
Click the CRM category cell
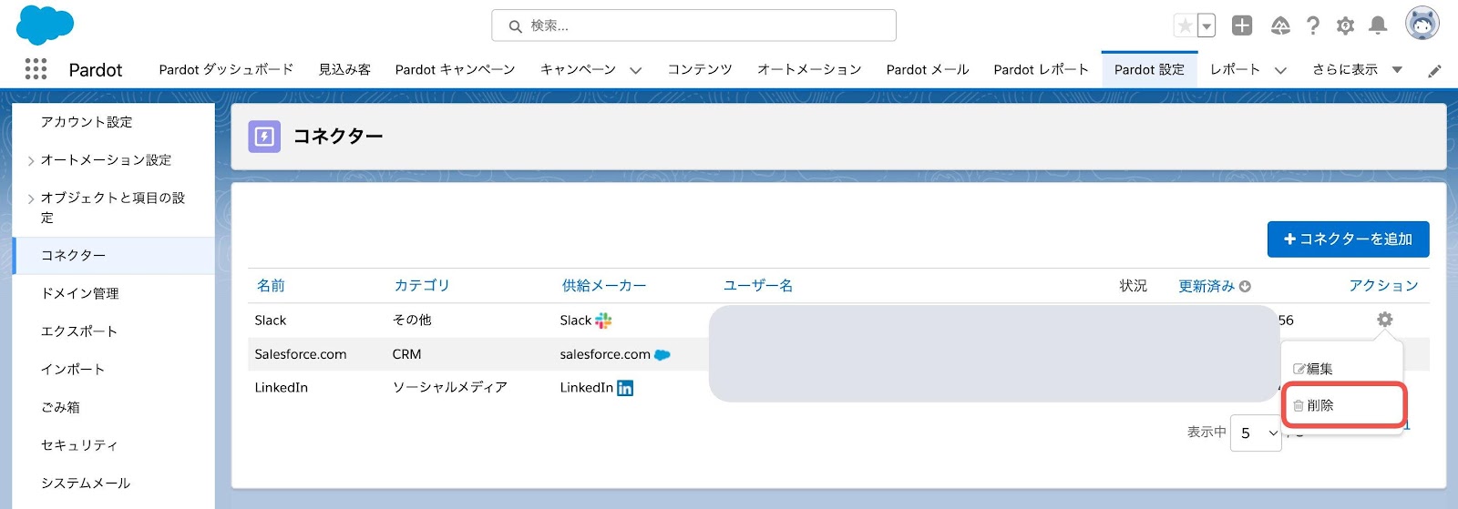point(406,354)
